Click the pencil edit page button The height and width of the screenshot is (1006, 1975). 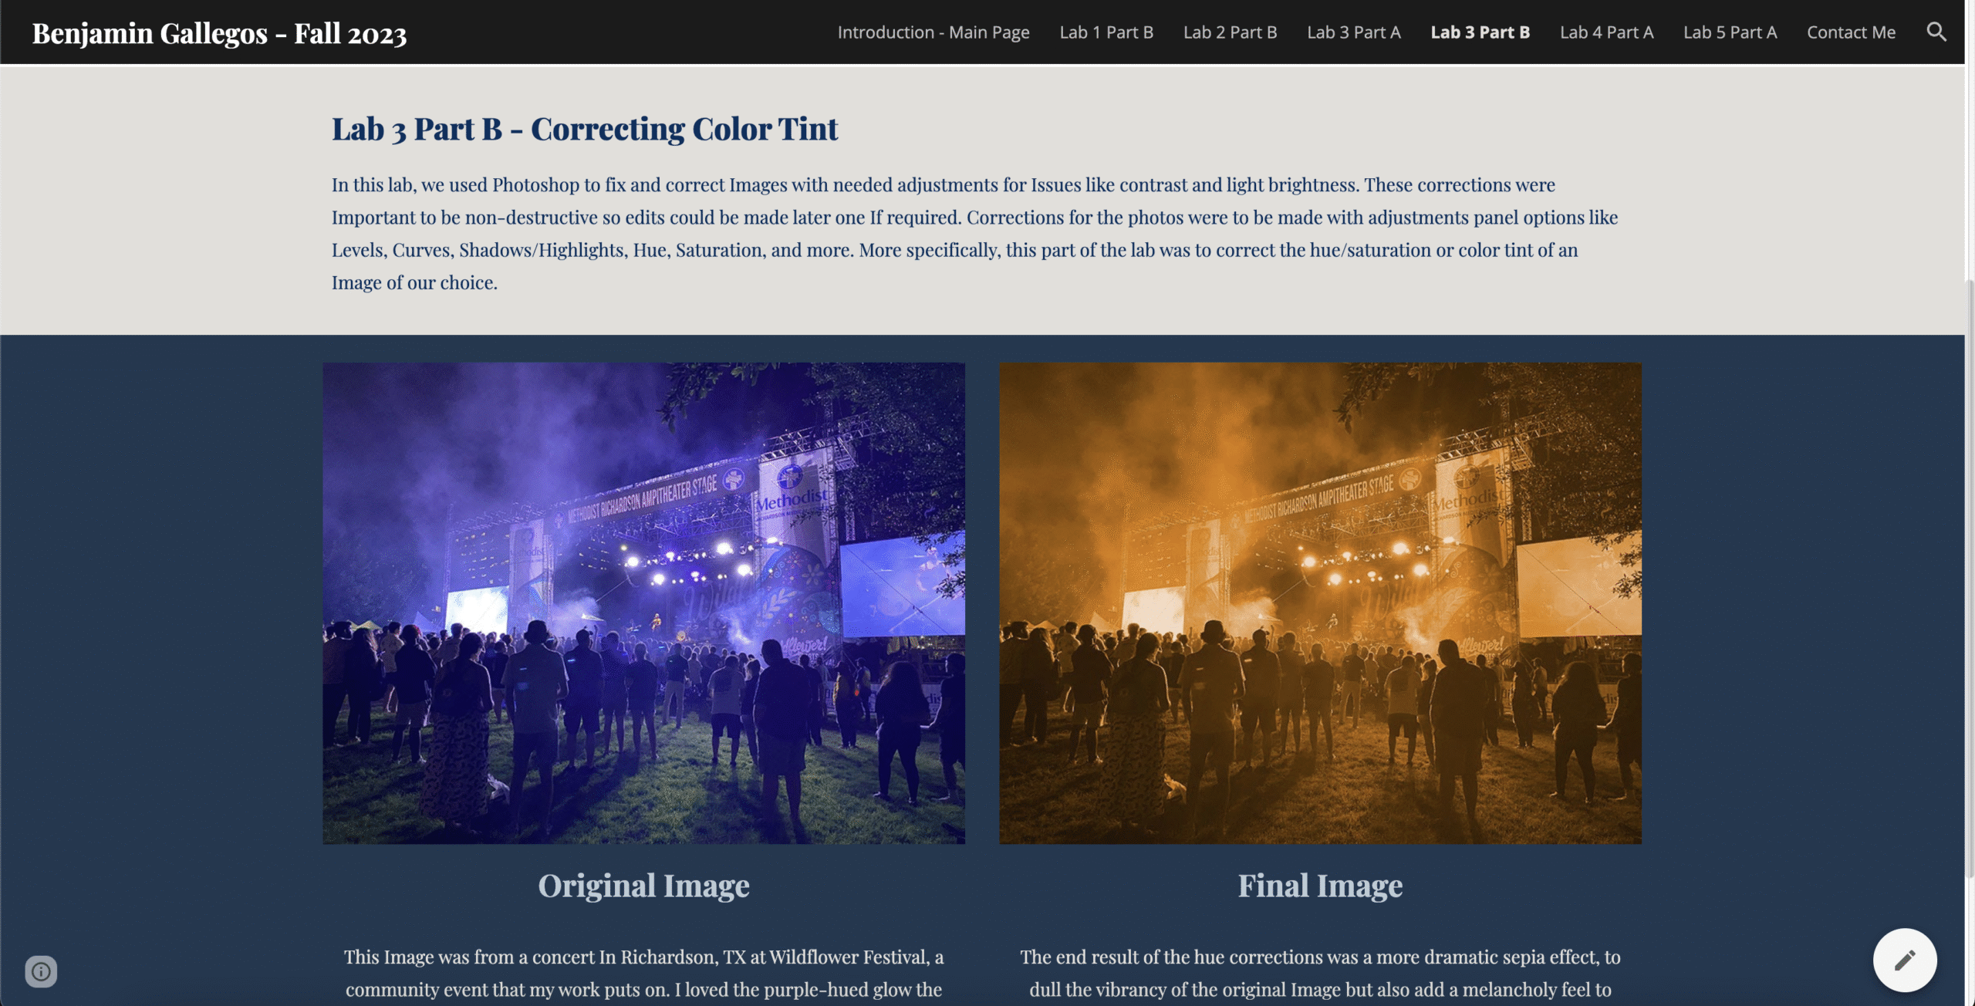pyautogui.click(x=1904, y=960)
